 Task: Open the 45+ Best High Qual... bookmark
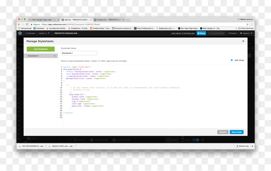188,28
